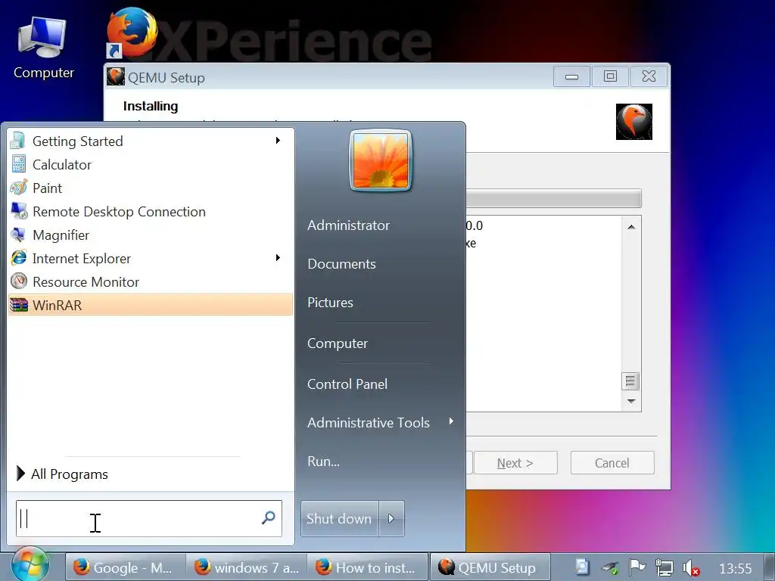The image size is (775, 581).
Task: Switch to 'How to inst...' Firefox taskbar button
Action: [368, 567]
